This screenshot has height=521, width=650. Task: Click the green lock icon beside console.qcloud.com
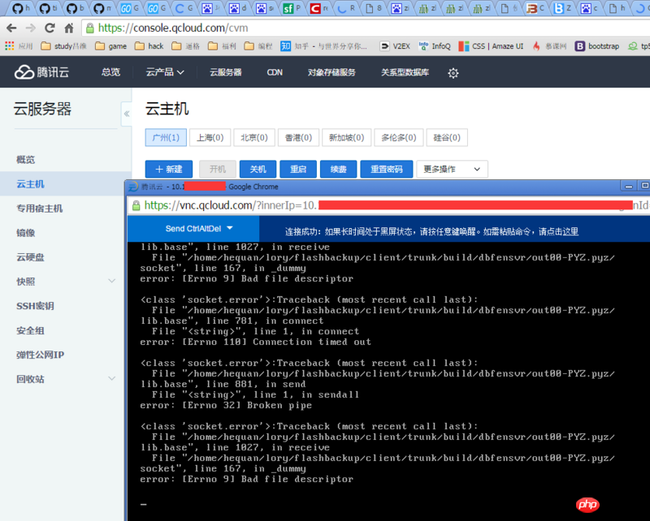tap(89, 28)
